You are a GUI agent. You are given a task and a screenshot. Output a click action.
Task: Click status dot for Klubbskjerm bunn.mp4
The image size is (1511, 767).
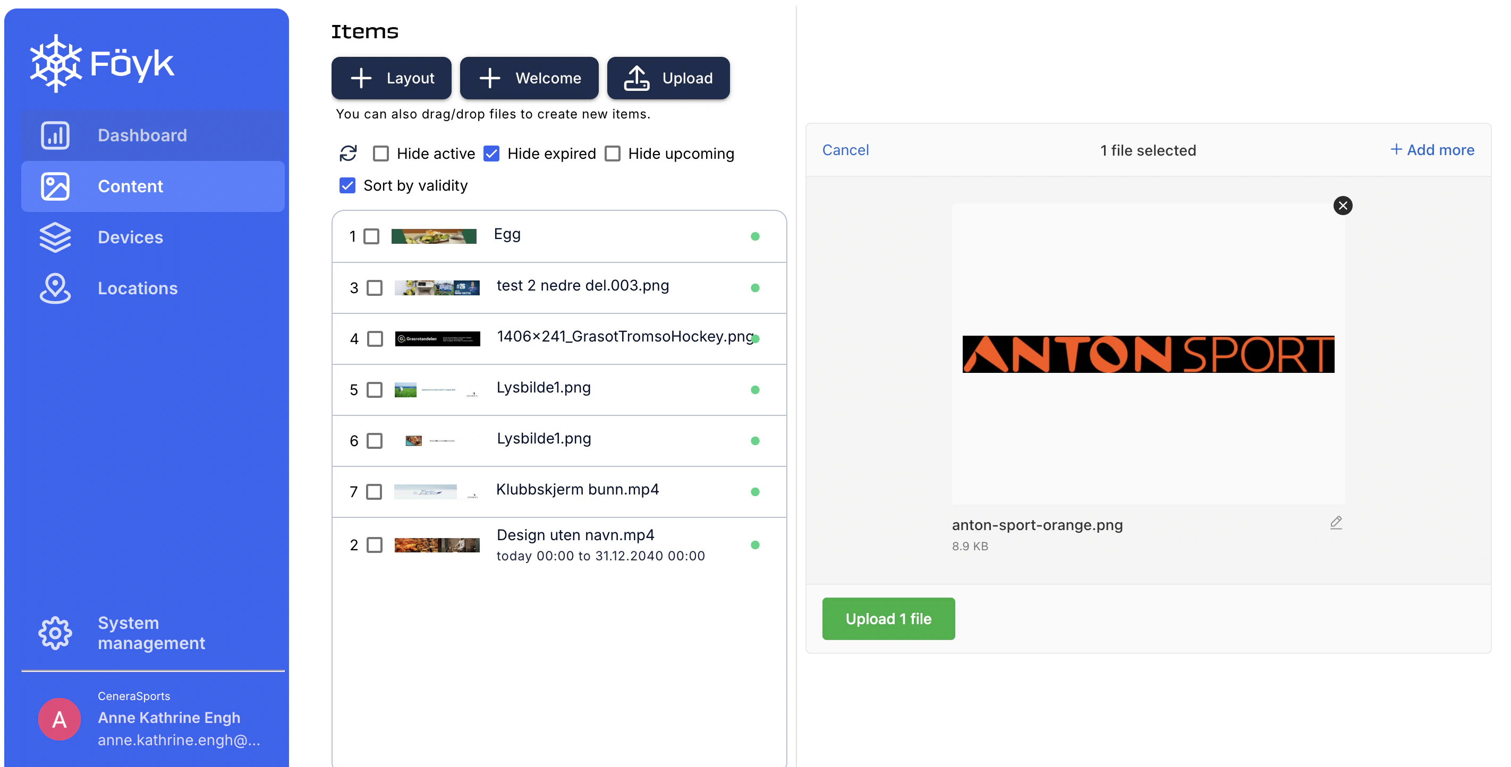755,492
